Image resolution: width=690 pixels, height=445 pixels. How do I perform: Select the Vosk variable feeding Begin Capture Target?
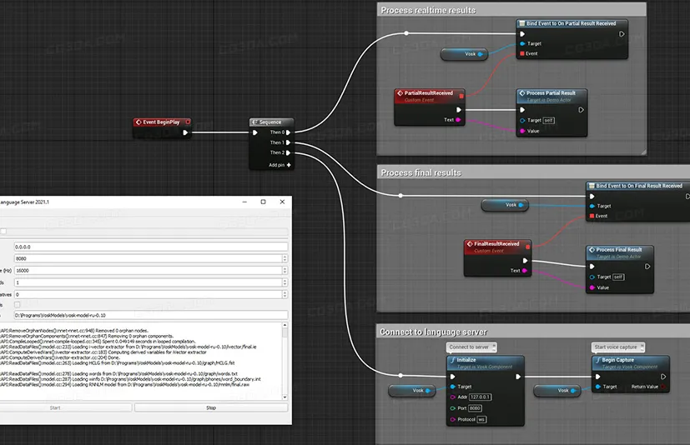[557, 391]
